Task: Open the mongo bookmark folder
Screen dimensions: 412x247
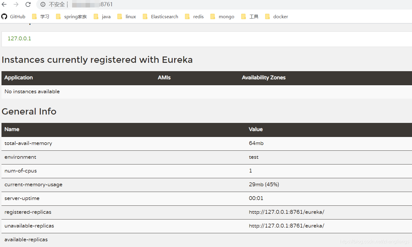Action: pyautogui.click(x=222, y=17)
